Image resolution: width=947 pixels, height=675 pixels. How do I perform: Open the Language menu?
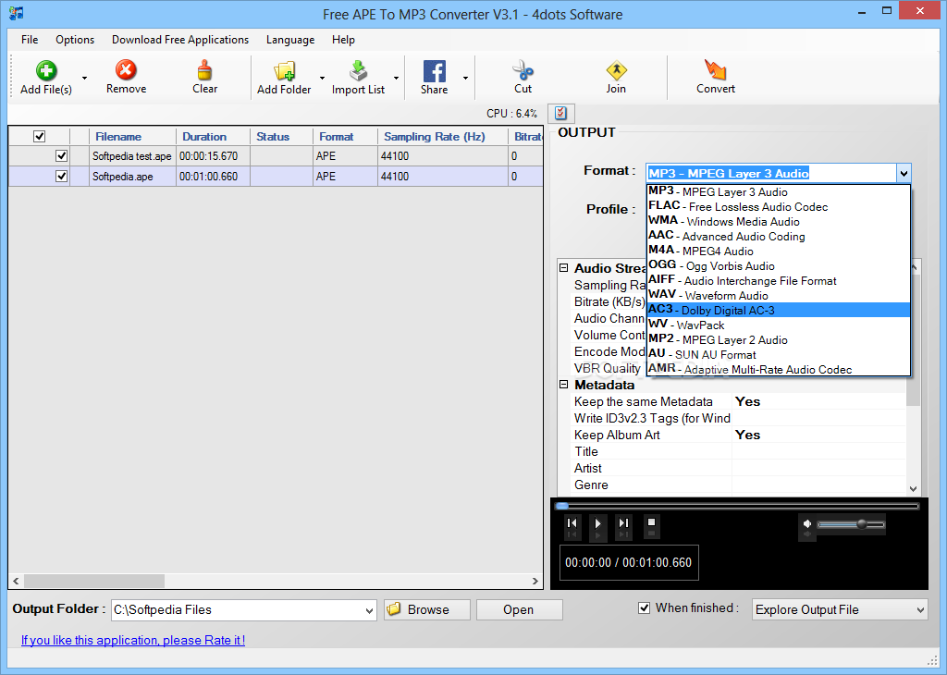(290, 40)
